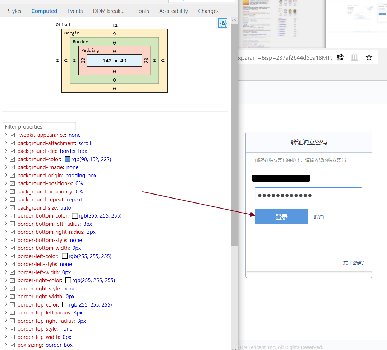Expand the background-position-x property
Viewport: 387px width, 350px height.
(6, 183)
